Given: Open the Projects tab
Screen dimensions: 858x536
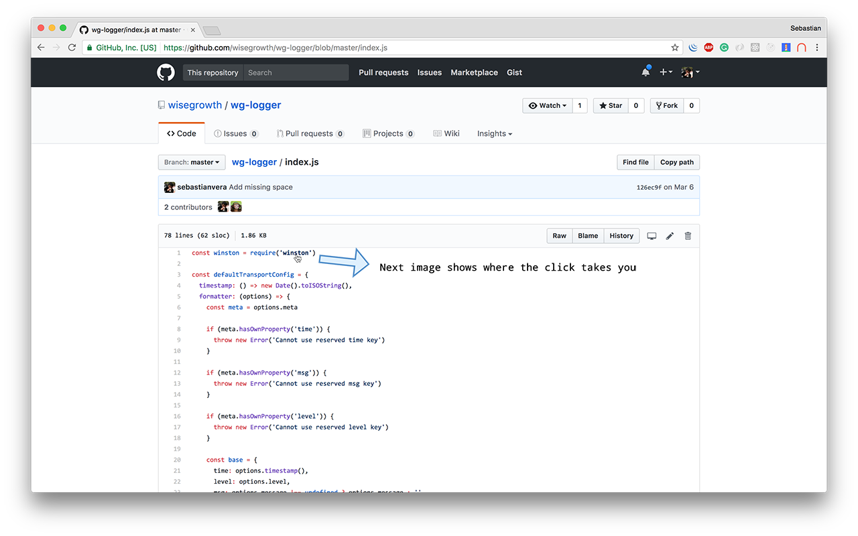Looking at the screenshot, I should pyautogui.click(x=389, y=133).
